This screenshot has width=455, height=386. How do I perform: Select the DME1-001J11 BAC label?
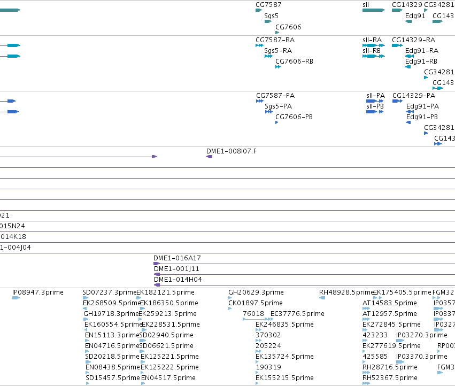[x=177, y=269]
